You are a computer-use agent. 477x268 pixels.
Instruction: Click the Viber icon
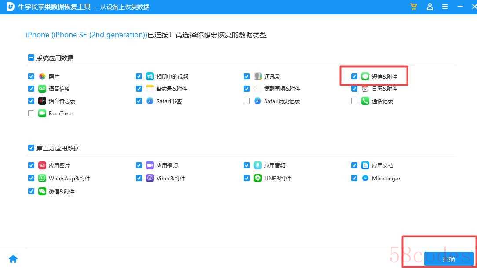tap(149, 178)
